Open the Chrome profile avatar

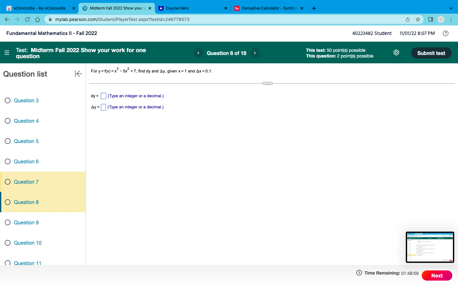pyautogui.click(x=441, y=19)
